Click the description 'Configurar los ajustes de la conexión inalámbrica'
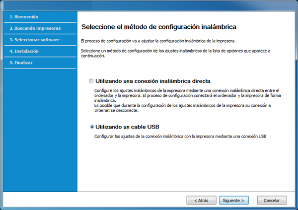298x210 pixels. (x=180, y=137)
